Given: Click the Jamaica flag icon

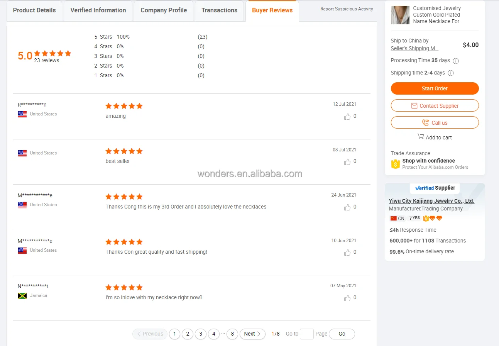Looking at the screenshot, I should [22, 296].
